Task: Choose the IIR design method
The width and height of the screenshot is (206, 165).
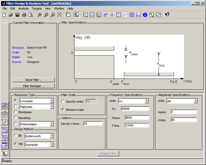Action: click(x=16, y=136)
